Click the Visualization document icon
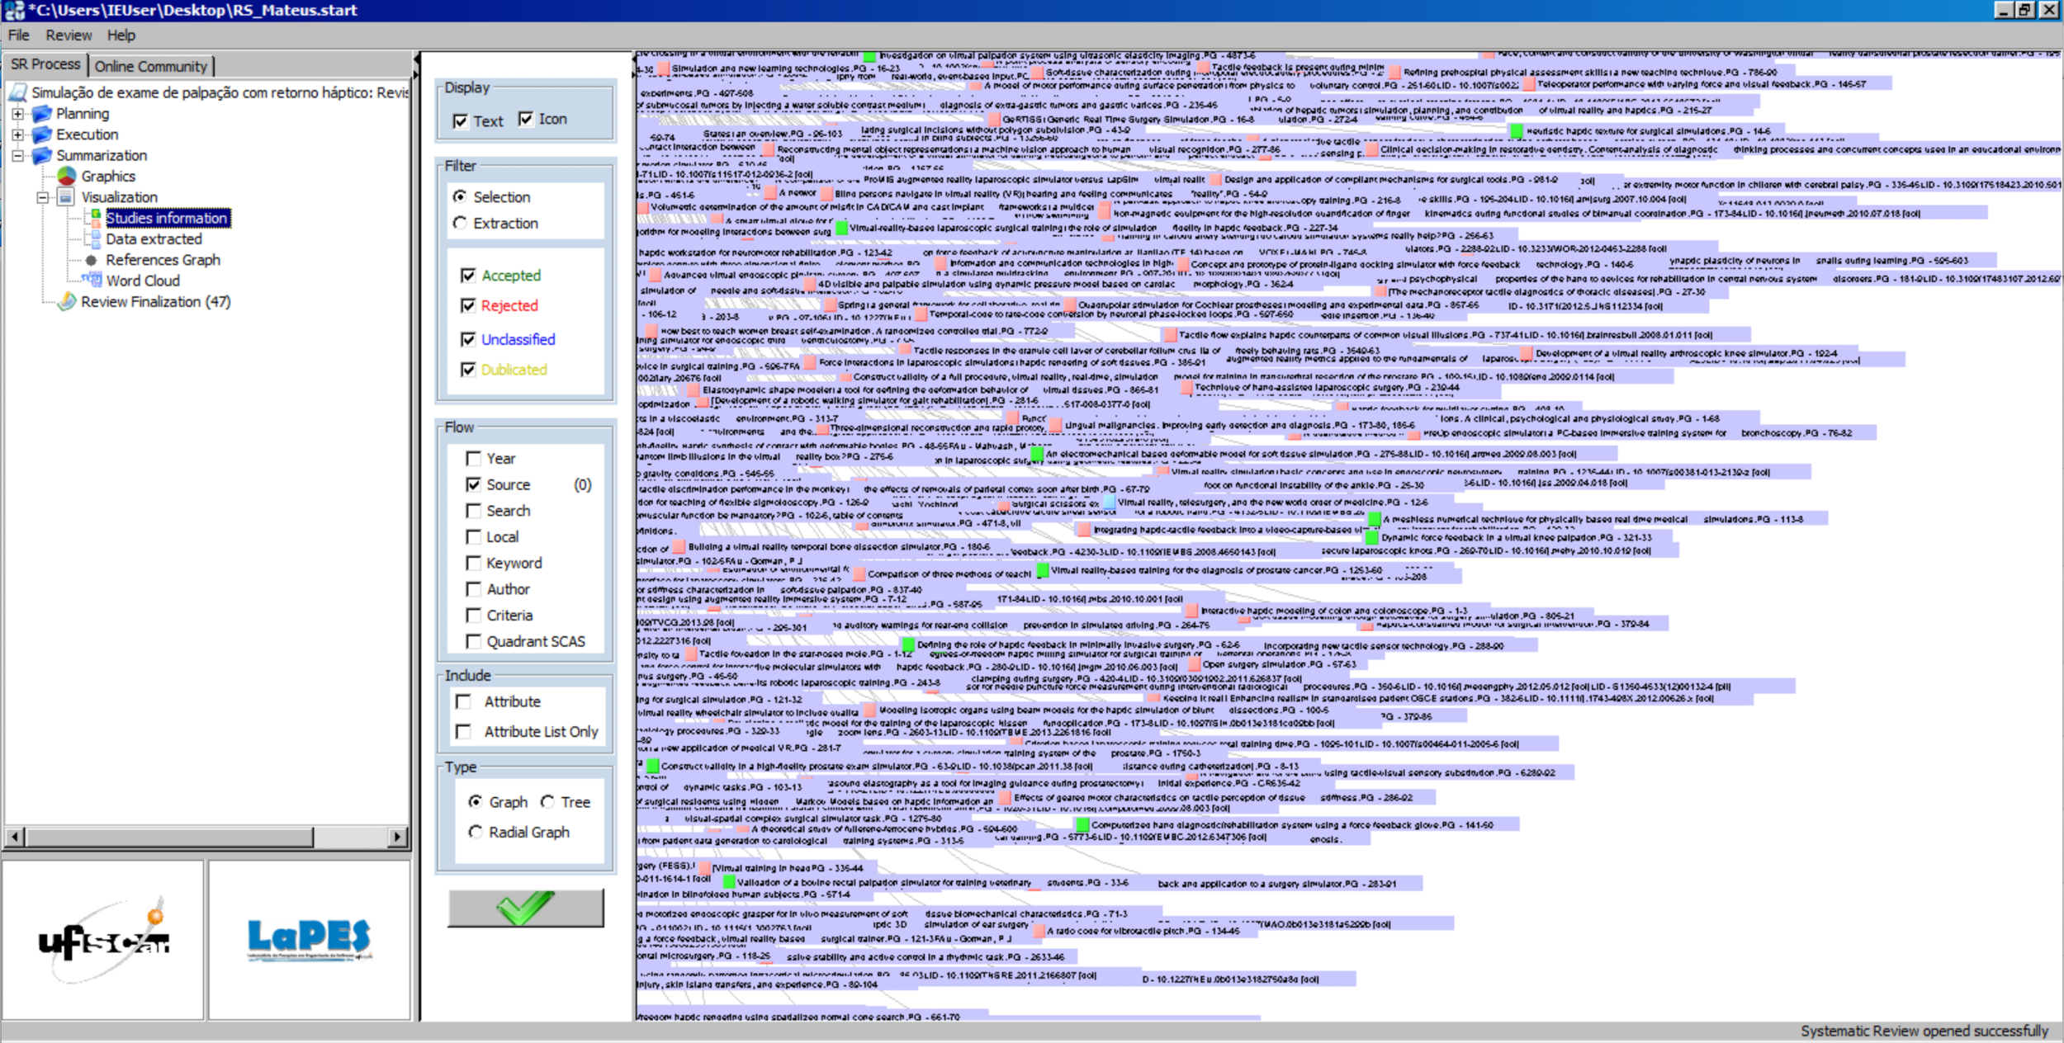 click(67, 197)
